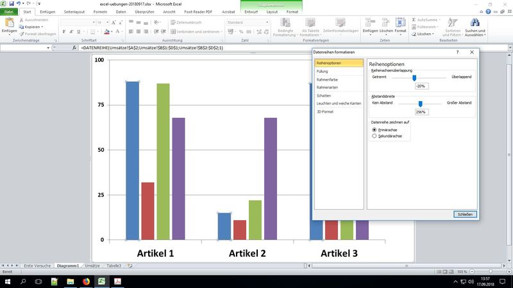The image size is (513, 288).
Task: Click the Schließen button
Action: click(x=465, y=214)
